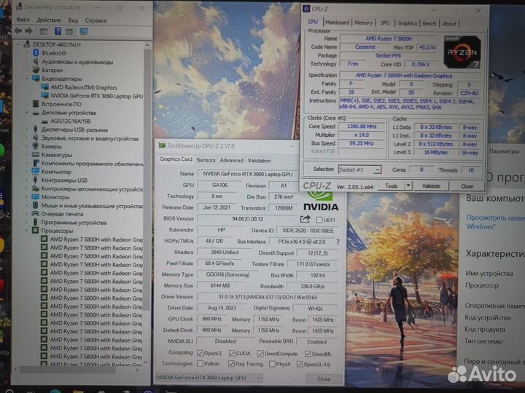Switch to the Validation tab in GPU-Z
This screenshot has height=393, width=525.
point(259,160)
